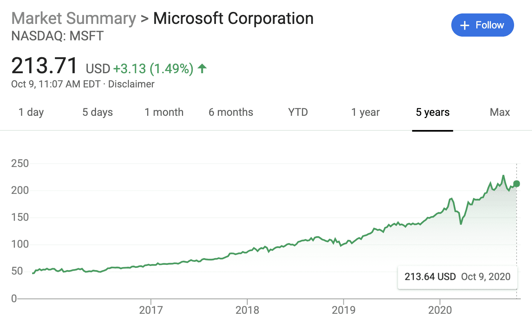532x325 pixels.
Task: Click the Follow button
Action: click(482, 25)
